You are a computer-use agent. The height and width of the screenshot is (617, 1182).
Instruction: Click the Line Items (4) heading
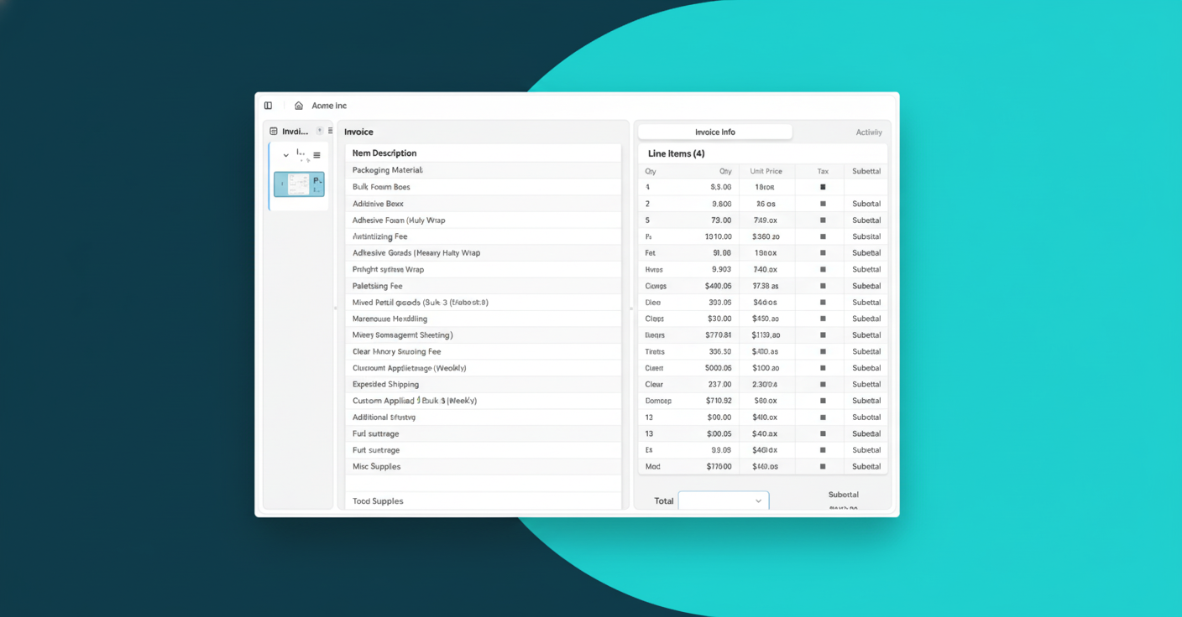point(677,153)
